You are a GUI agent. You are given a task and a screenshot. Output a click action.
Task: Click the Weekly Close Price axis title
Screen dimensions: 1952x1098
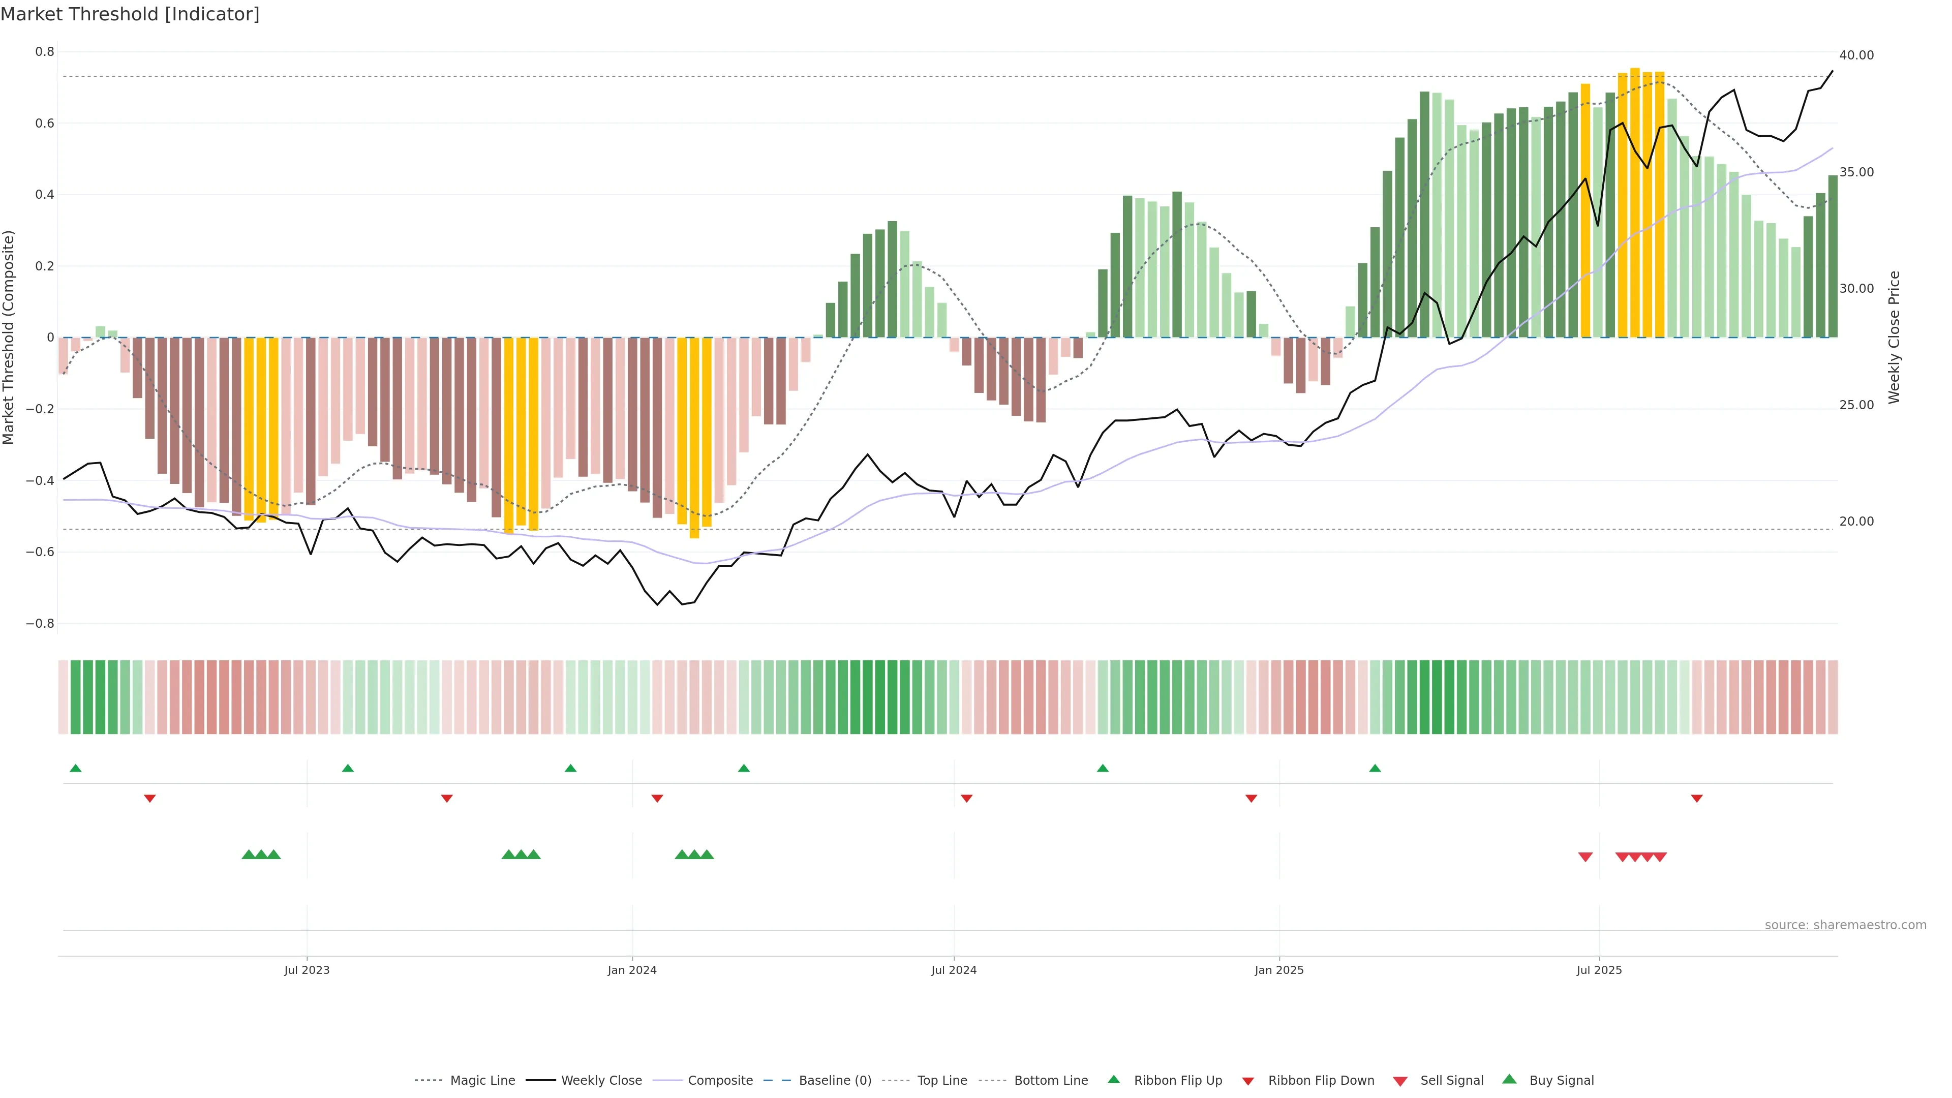point(1895,337)
